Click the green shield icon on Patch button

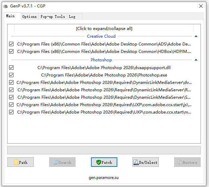tap(98, 162)
